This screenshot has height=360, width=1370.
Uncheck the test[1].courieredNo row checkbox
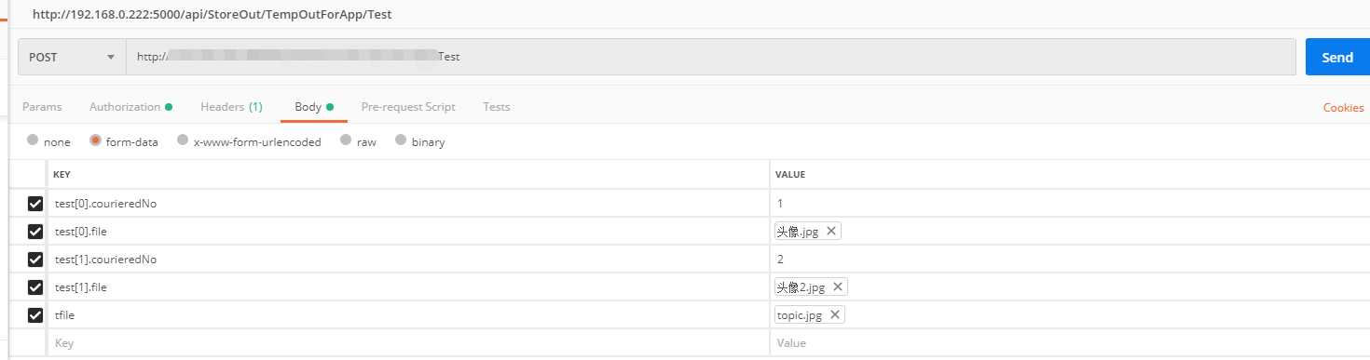35,260
